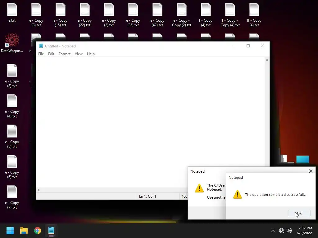Select the e - Copy (5).txt file icon
The width and height of the screenshot is (318, 238).
coord(12,131)
